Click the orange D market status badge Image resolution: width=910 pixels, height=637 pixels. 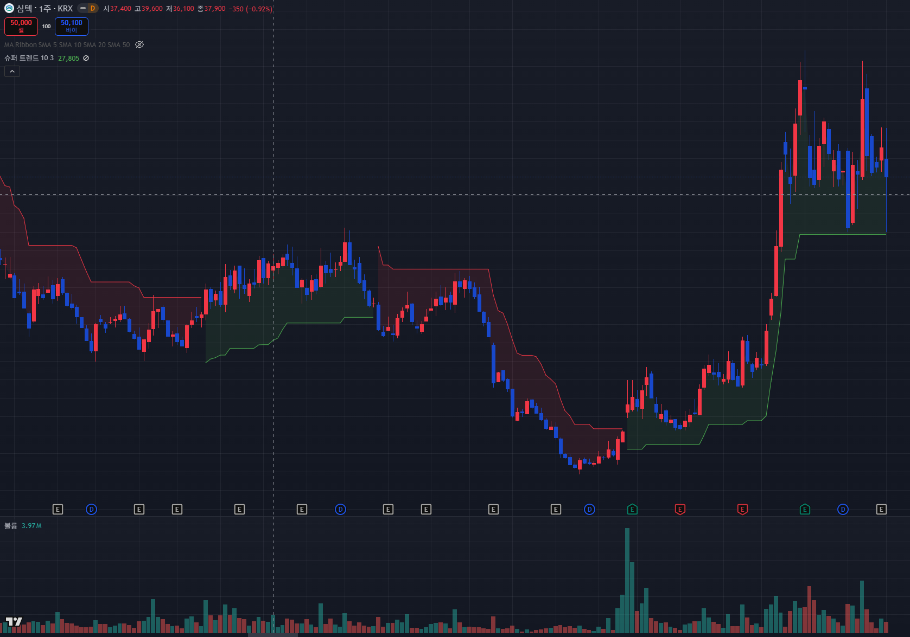[93, 8]
